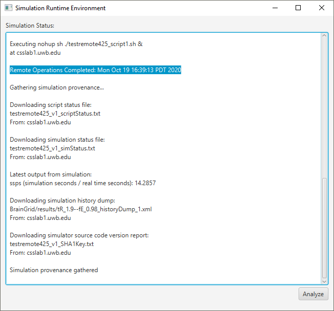Click 'Executing nohup sh ./testremote425_script1.sh &' line

pyautogui.click(x=76, y=44)
